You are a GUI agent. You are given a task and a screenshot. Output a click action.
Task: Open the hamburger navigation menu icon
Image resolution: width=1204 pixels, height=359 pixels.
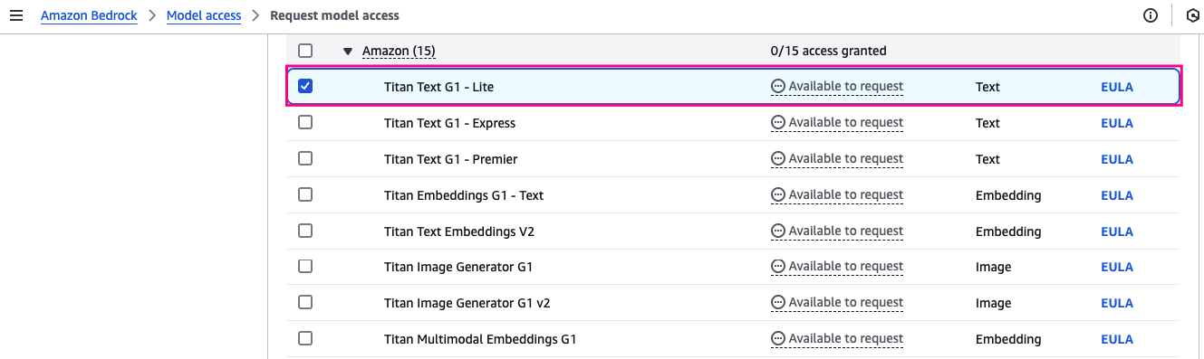(x=15, y=15)
